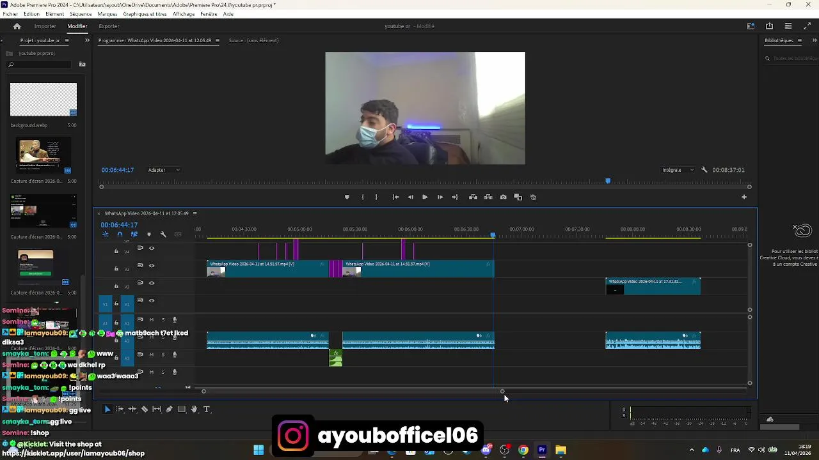Open timeline sequence panel menu
The width and height of the screenshot is (819, 460).
195,213
